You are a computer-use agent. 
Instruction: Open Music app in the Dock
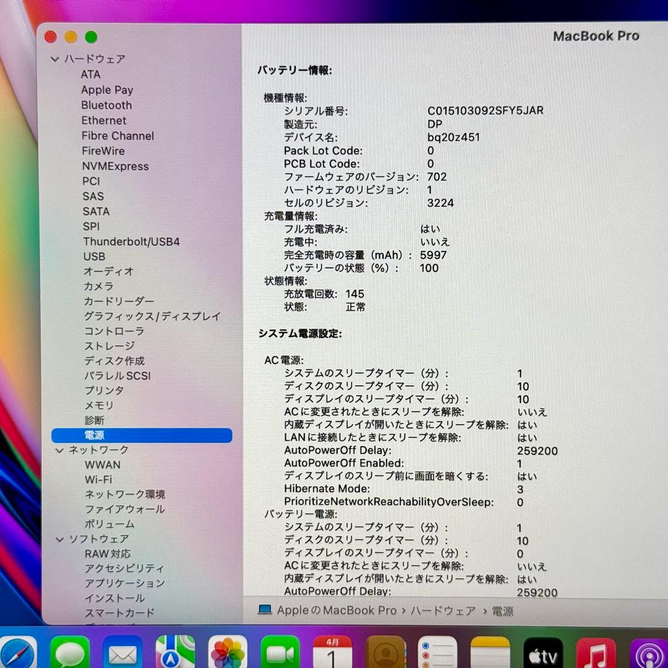pos(596,653)
